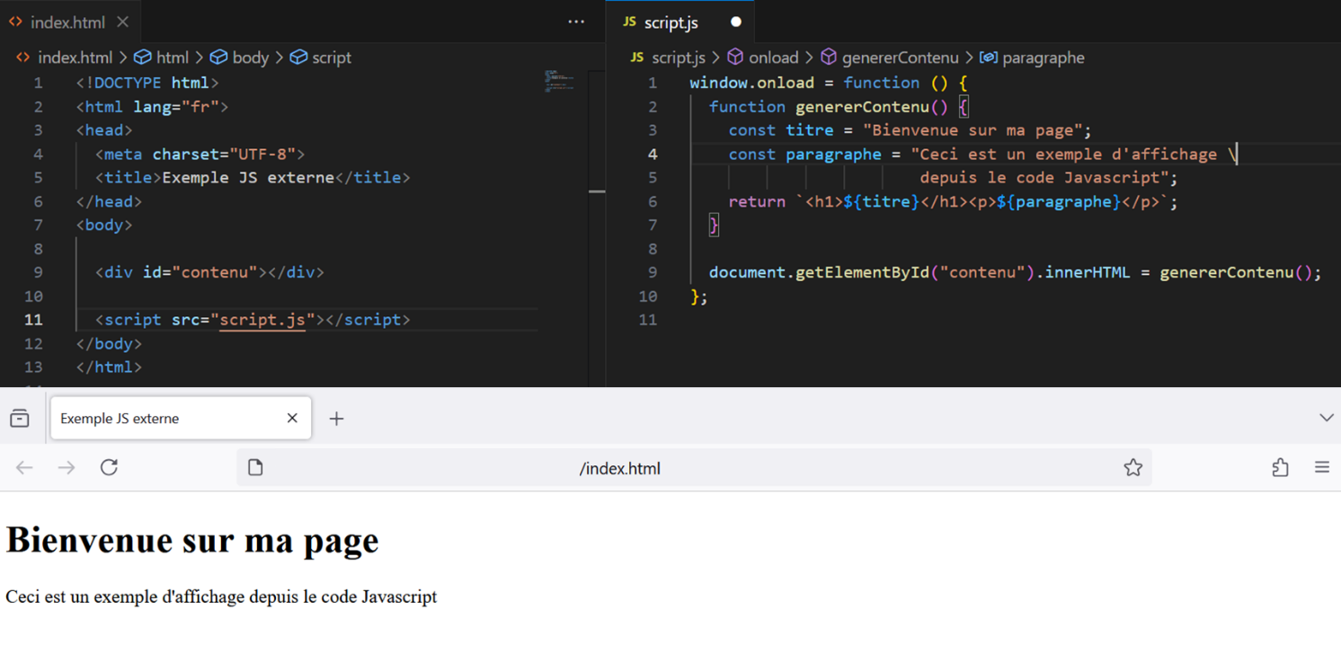Click the address bar showing /index.html
Screen dimensions: 1341x663
694,468
